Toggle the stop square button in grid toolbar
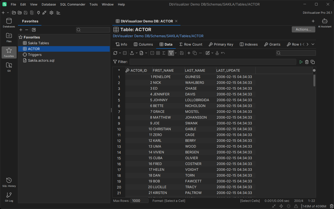 pyautogui.click(x=125, y=53)
